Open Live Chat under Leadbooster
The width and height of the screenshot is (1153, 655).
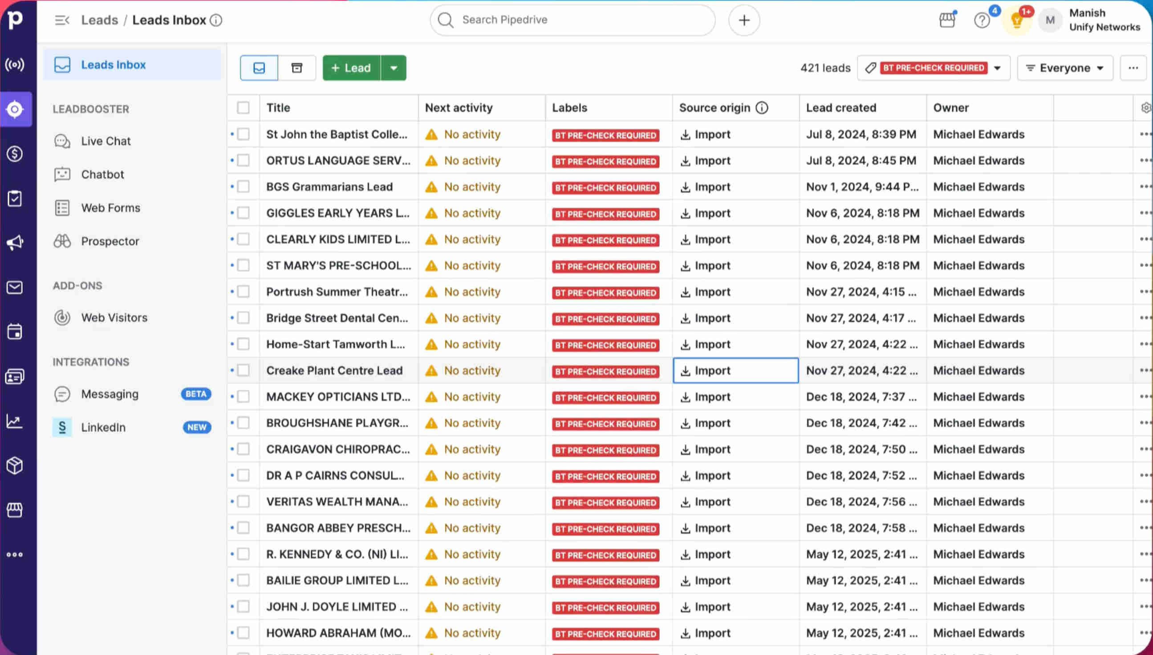point(106,141)
